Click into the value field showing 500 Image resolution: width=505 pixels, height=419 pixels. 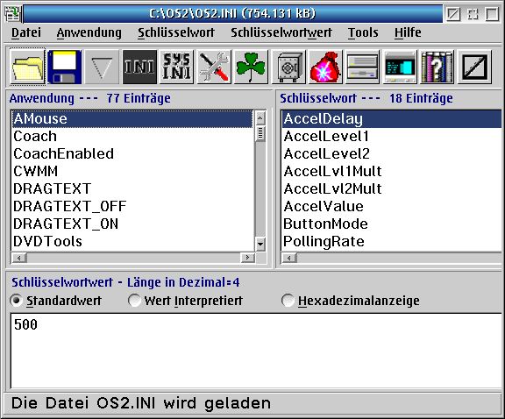pyautogui.click(x=256, y=351)
